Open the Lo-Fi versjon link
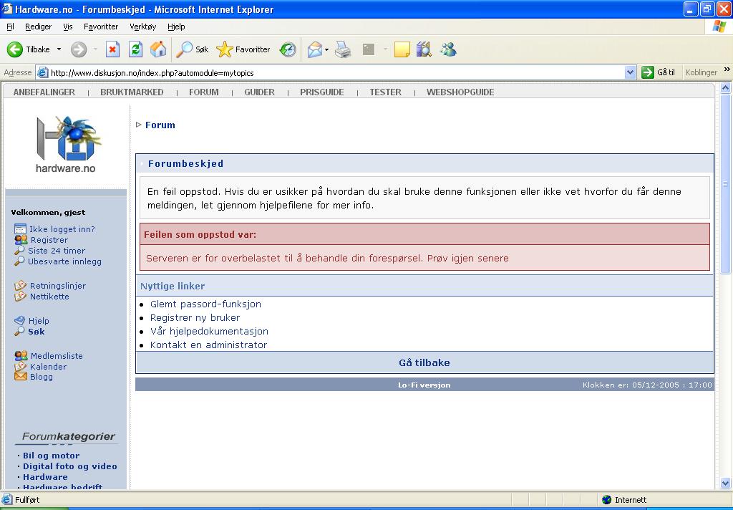This screenshot has width=733, height=510. click(x=424, y=385)
